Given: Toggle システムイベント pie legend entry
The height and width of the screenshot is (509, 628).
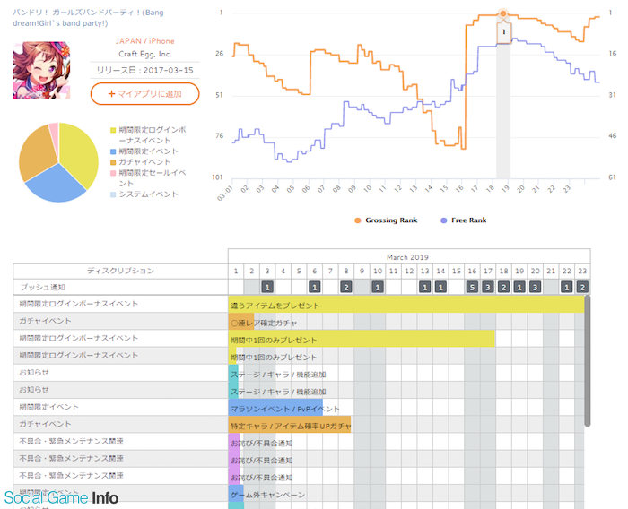Looking at the screenshot, I should 144,194.
